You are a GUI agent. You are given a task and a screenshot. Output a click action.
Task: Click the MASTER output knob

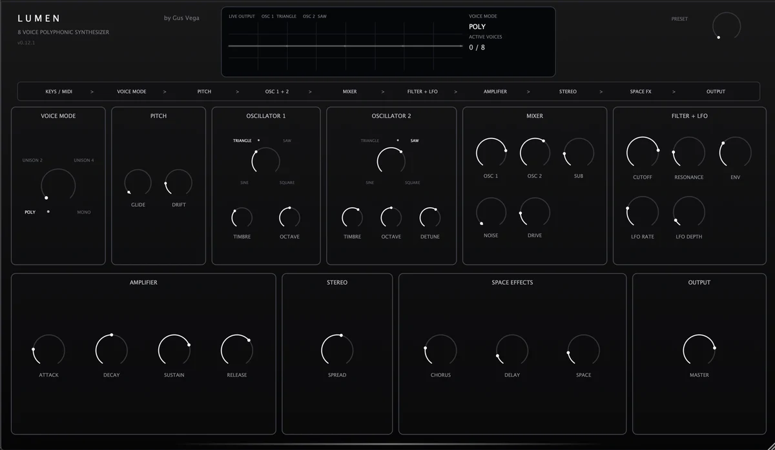point(699,351)
